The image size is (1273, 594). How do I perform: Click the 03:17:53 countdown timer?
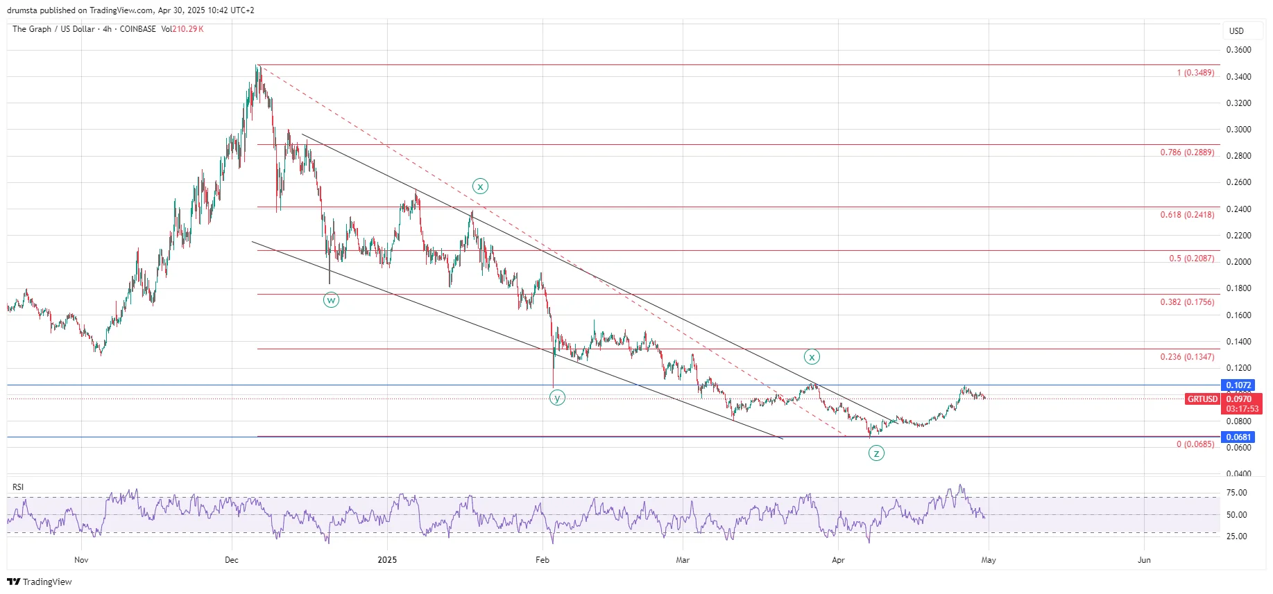pyautogui.click(x=1242, y=409)
